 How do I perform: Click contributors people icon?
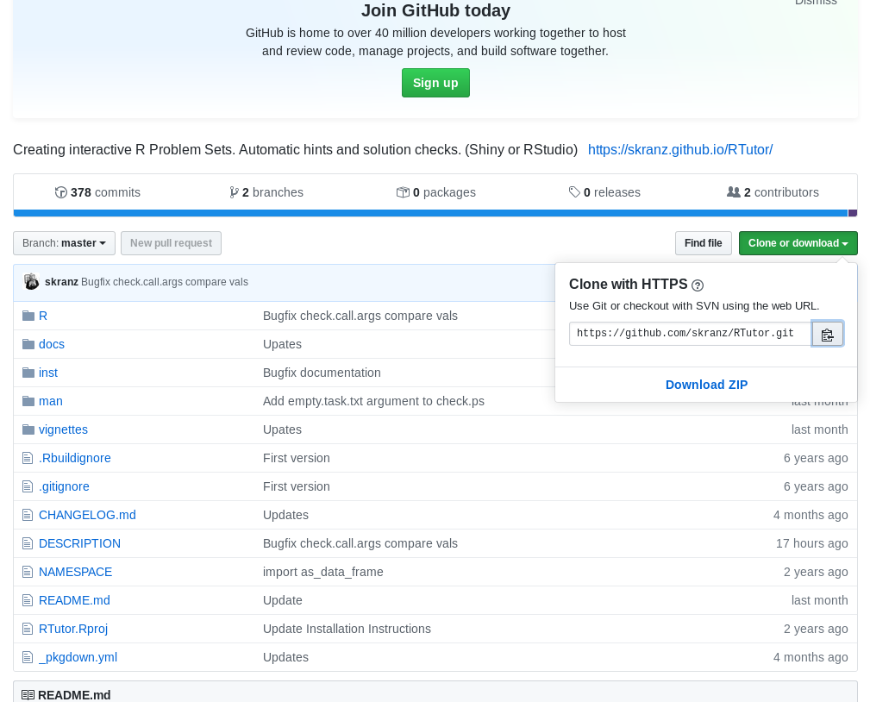click(x=734, y=192)
